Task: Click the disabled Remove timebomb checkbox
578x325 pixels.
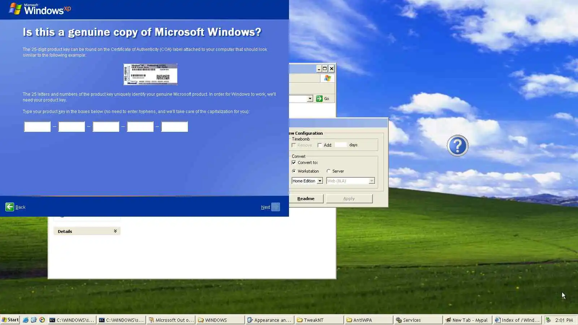Action: (x=294, y=145)
